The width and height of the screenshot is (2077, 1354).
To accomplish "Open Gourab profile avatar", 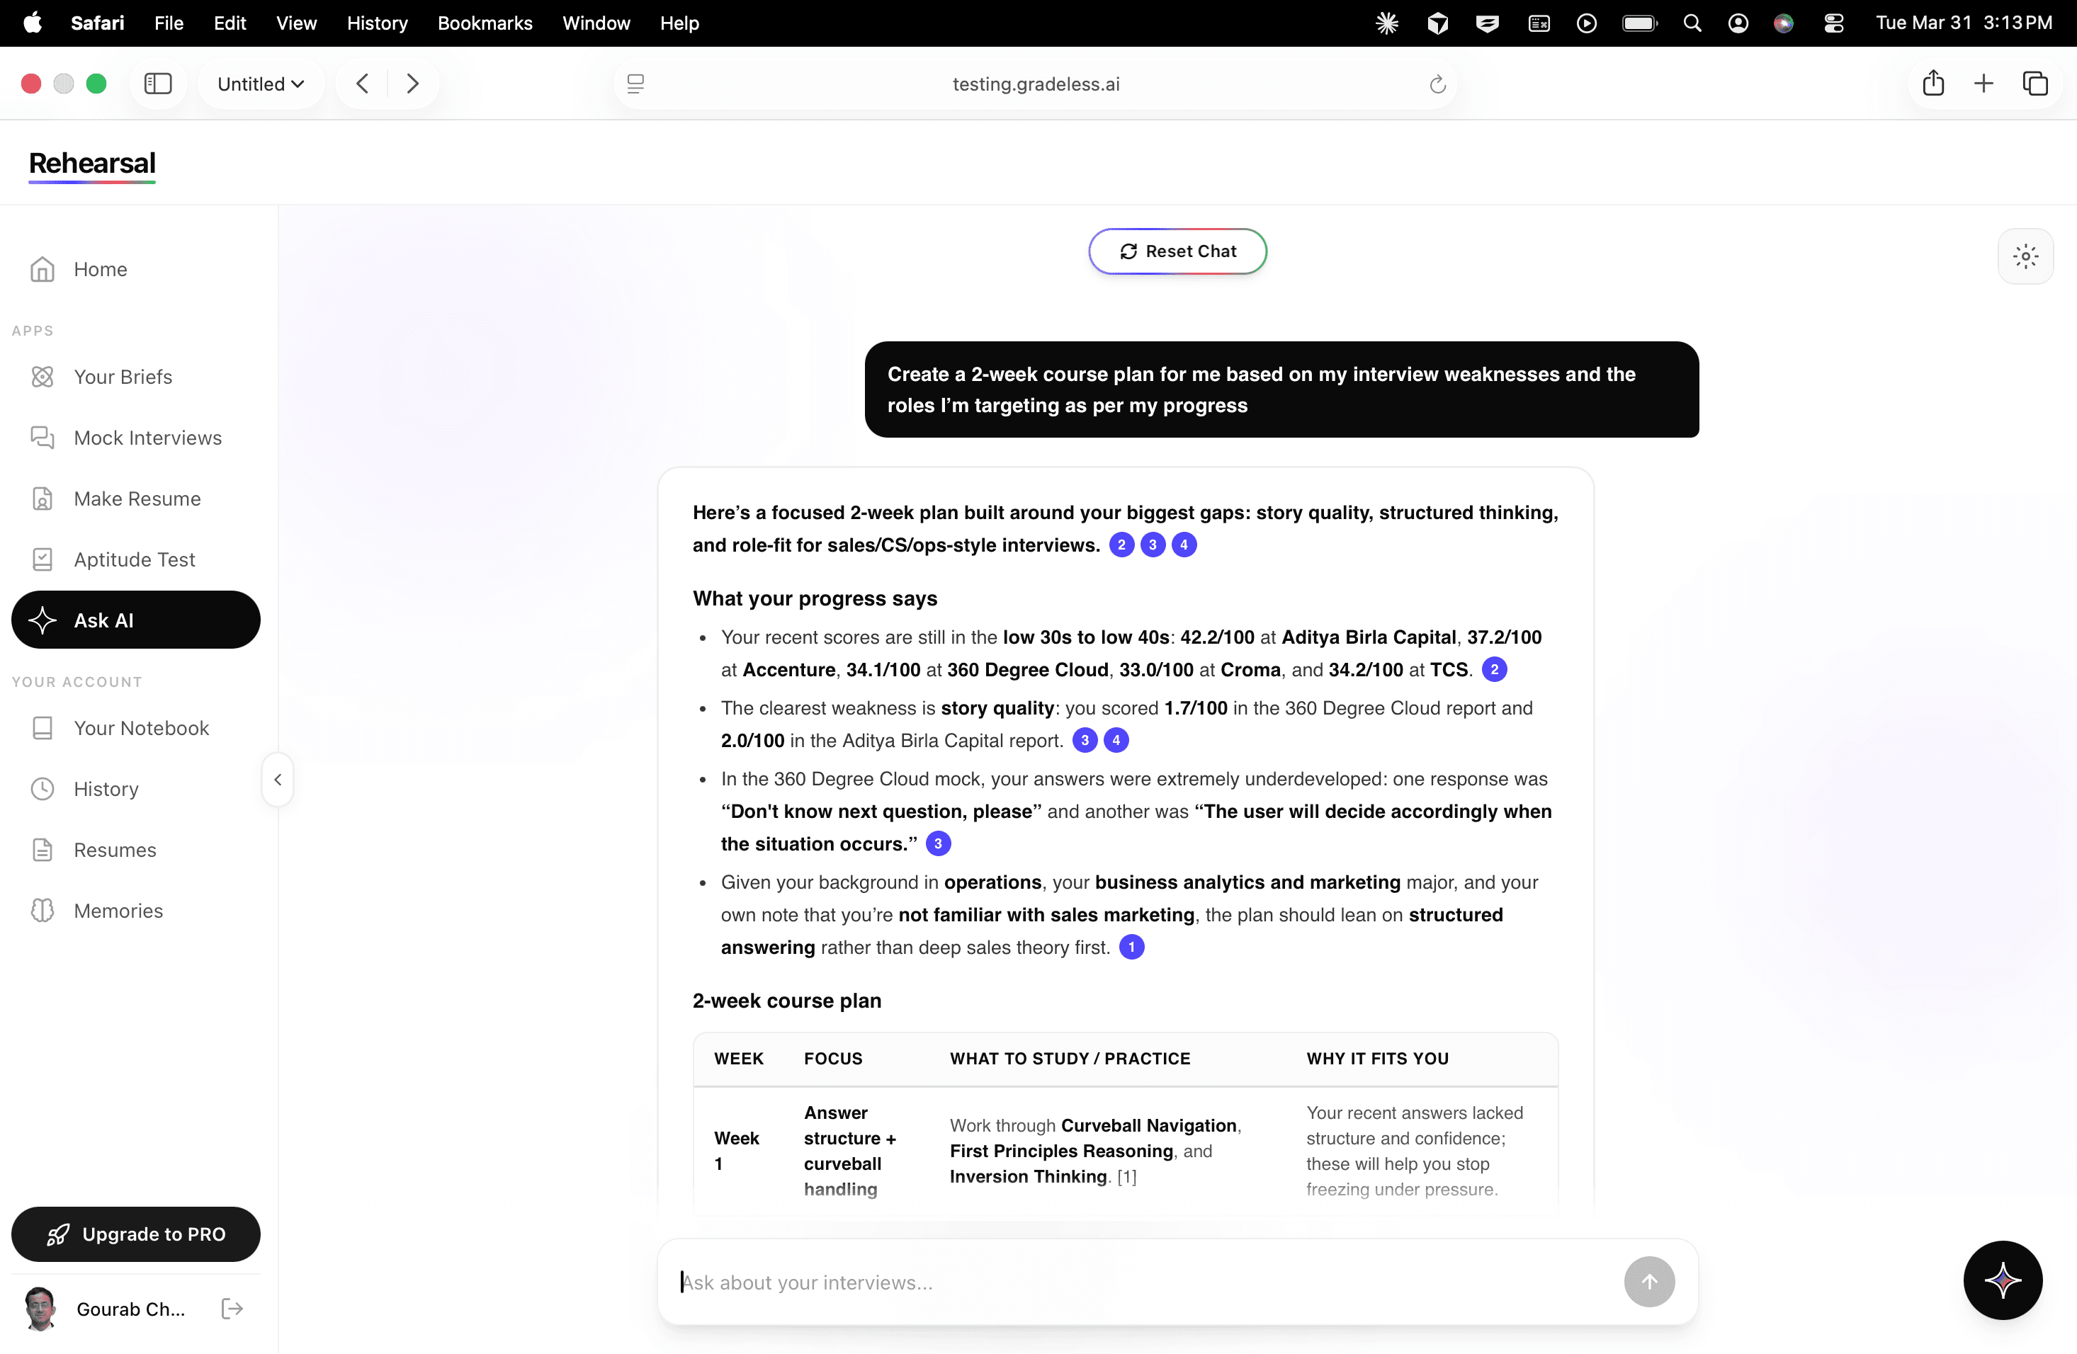I will (x=40, y=1309).
